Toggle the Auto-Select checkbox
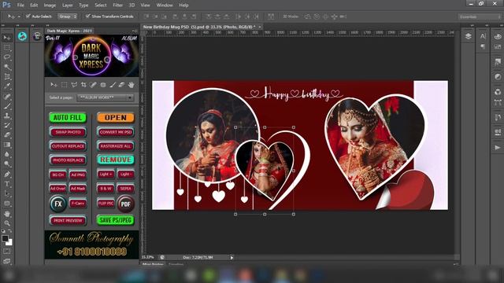The image size is (504, 283). (28, 16)
